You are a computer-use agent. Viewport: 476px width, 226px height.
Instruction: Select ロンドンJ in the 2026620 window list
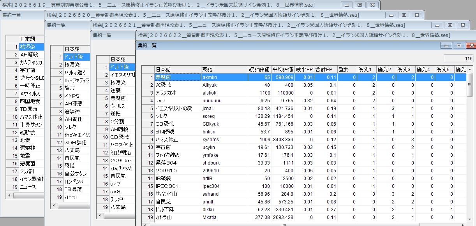(x=77, y=181)
